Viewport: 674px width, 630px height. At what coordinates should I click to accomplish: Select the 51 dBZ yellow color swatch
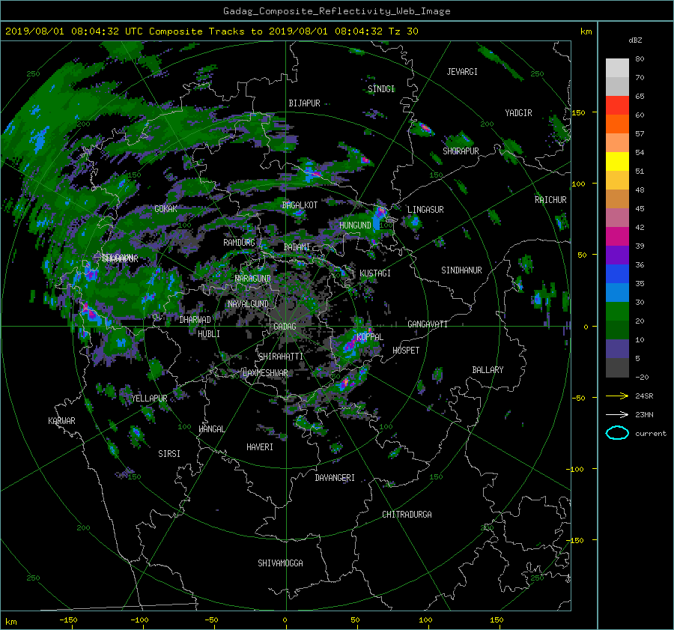[x=617, y=161]
